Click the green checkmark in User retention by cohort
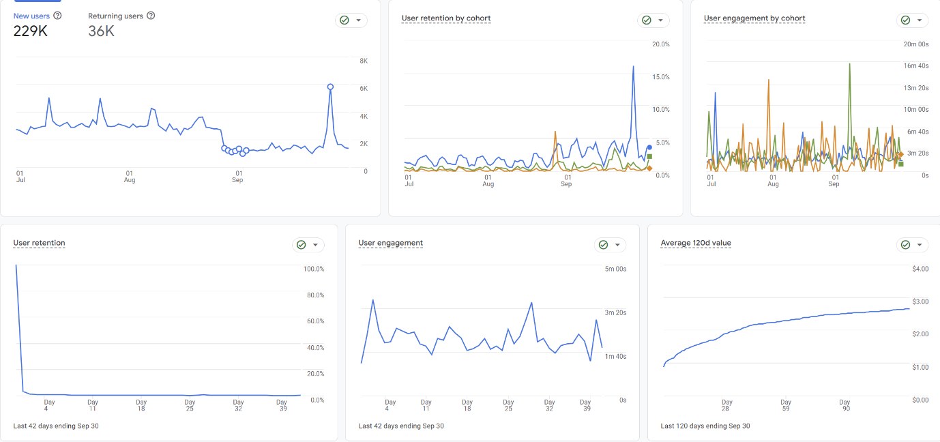This screenshot has width=940, height=442. 647,20
